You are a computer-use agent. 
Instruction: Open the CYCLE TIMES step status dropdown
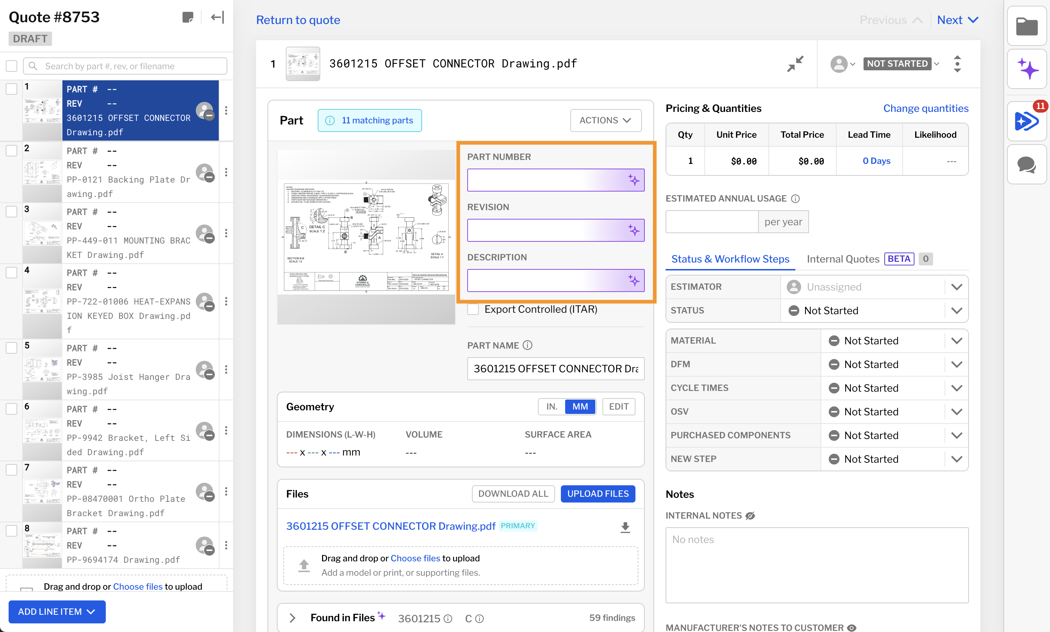(x=894, y=388)
